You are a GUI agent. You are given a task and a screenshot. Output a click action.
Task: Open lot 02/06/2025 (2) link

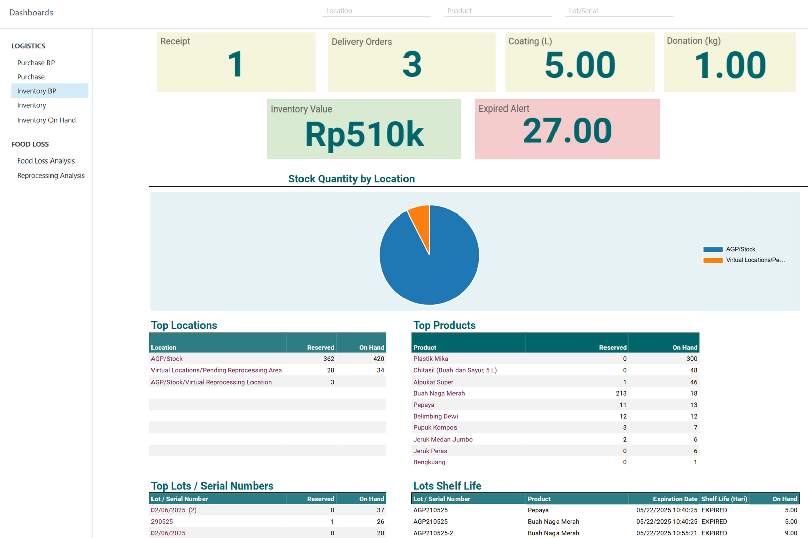(x=174, y=510)
